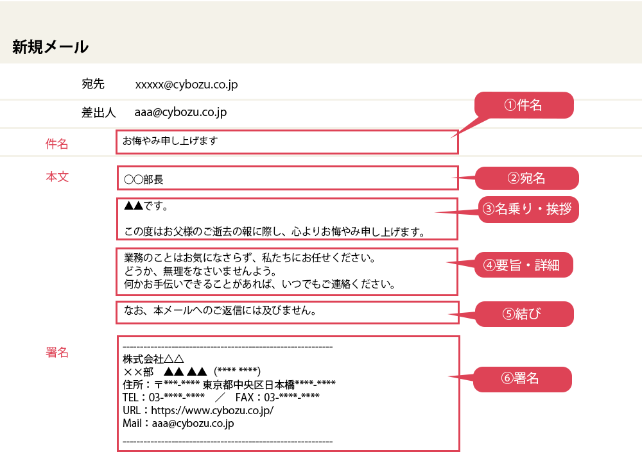The image size is (642, 468).
Task: Select the sender address next to 差出人
Action: click(x=180, y=112)
